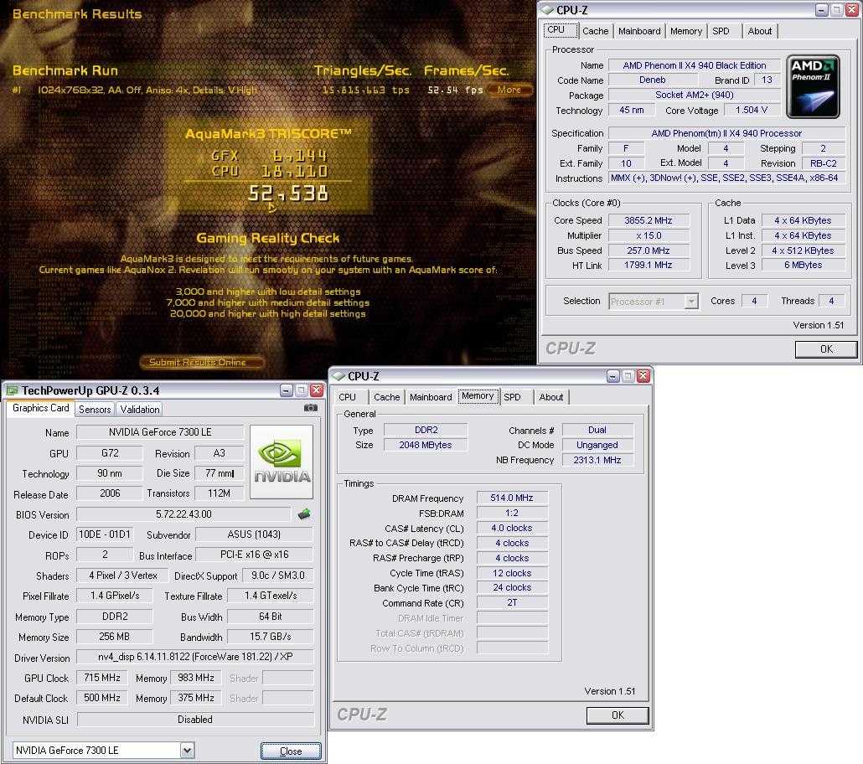Screen dimensions: 863x764
Task: Click the lower CPU-Z window title icon
Action: (338, 376)
